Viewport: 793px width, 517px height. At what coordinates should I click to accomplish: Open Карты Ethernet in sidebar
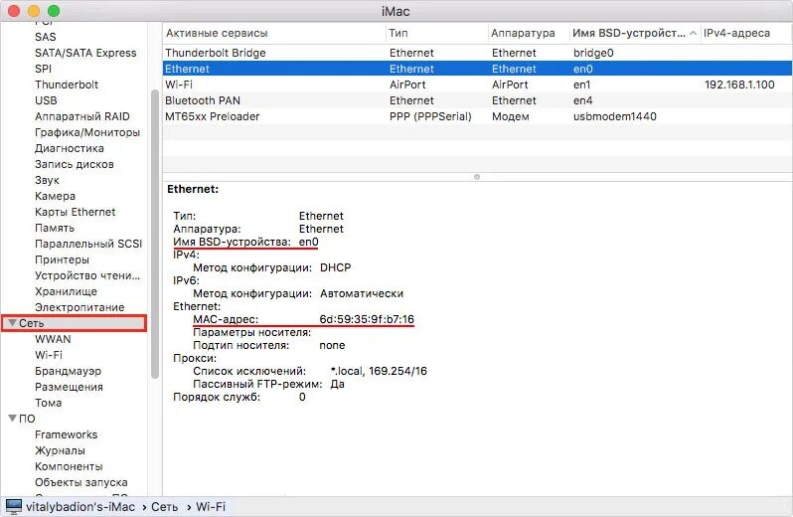[75, 212]
